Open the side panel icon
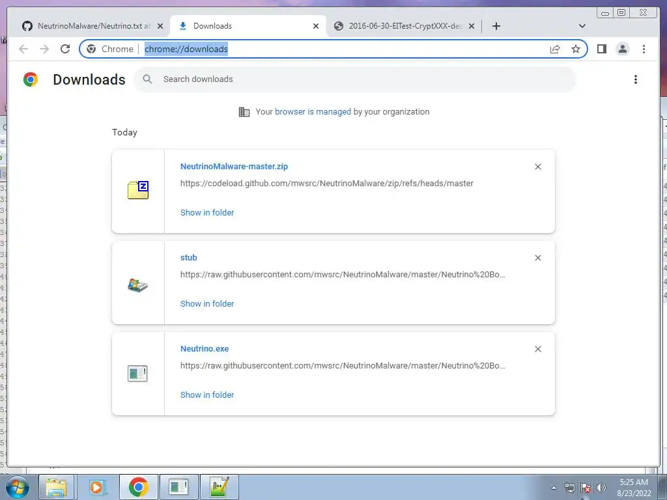Viewport: 667px width, 500px height. pos(601,49)
